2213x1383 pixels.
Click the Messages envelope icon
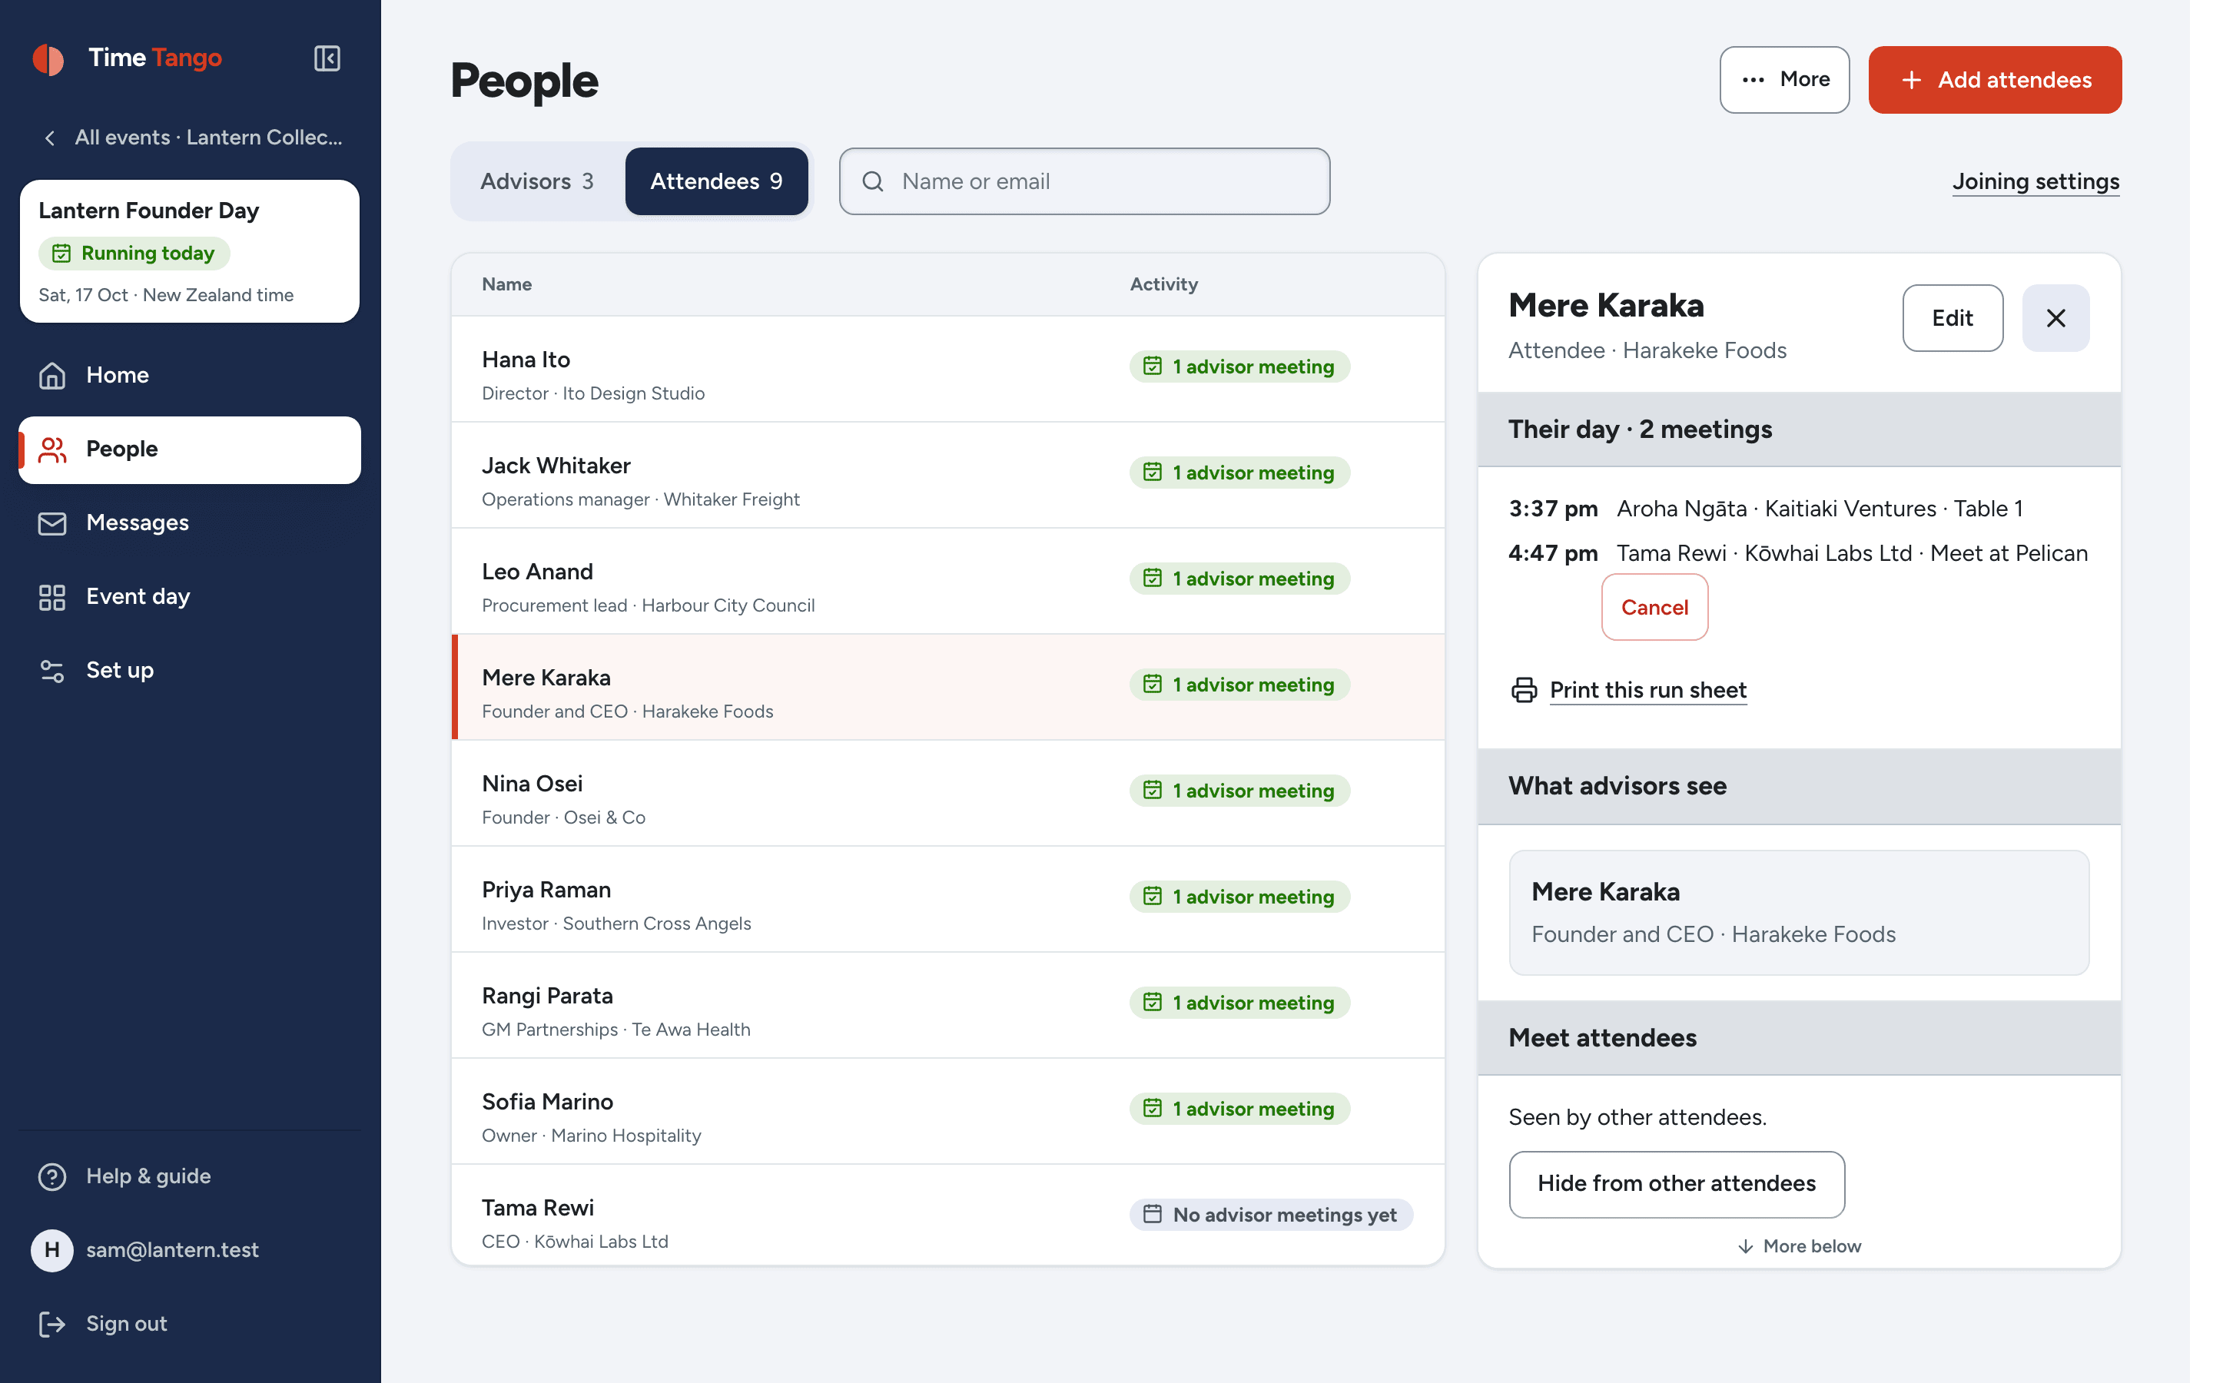point(52,523)
